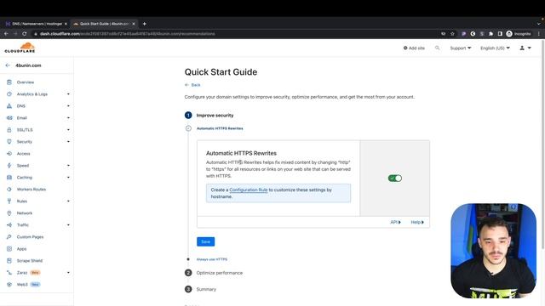Viewport: 545px width, 306px height.
Task: Select step 2 Optimize performance
Action: [220, 273]
